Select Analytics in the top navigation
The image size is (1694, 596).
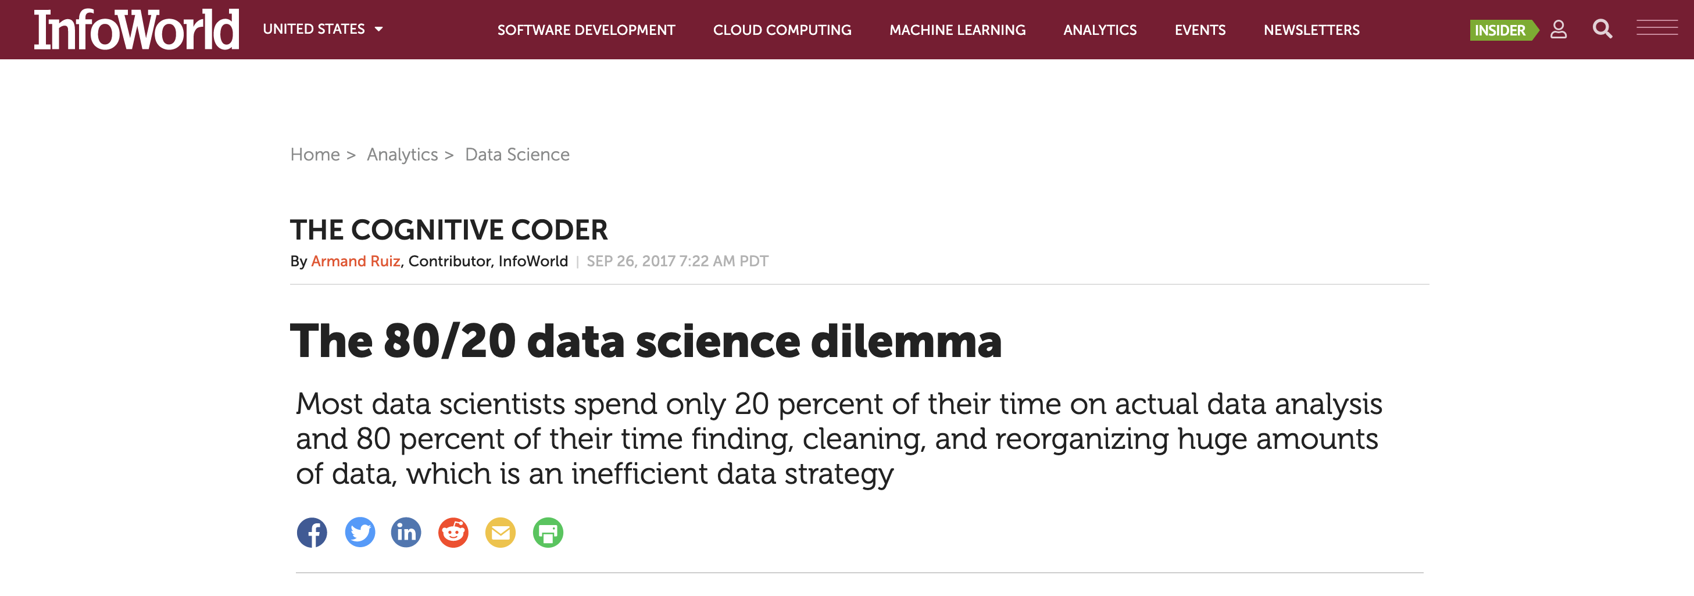[1099, 30]
